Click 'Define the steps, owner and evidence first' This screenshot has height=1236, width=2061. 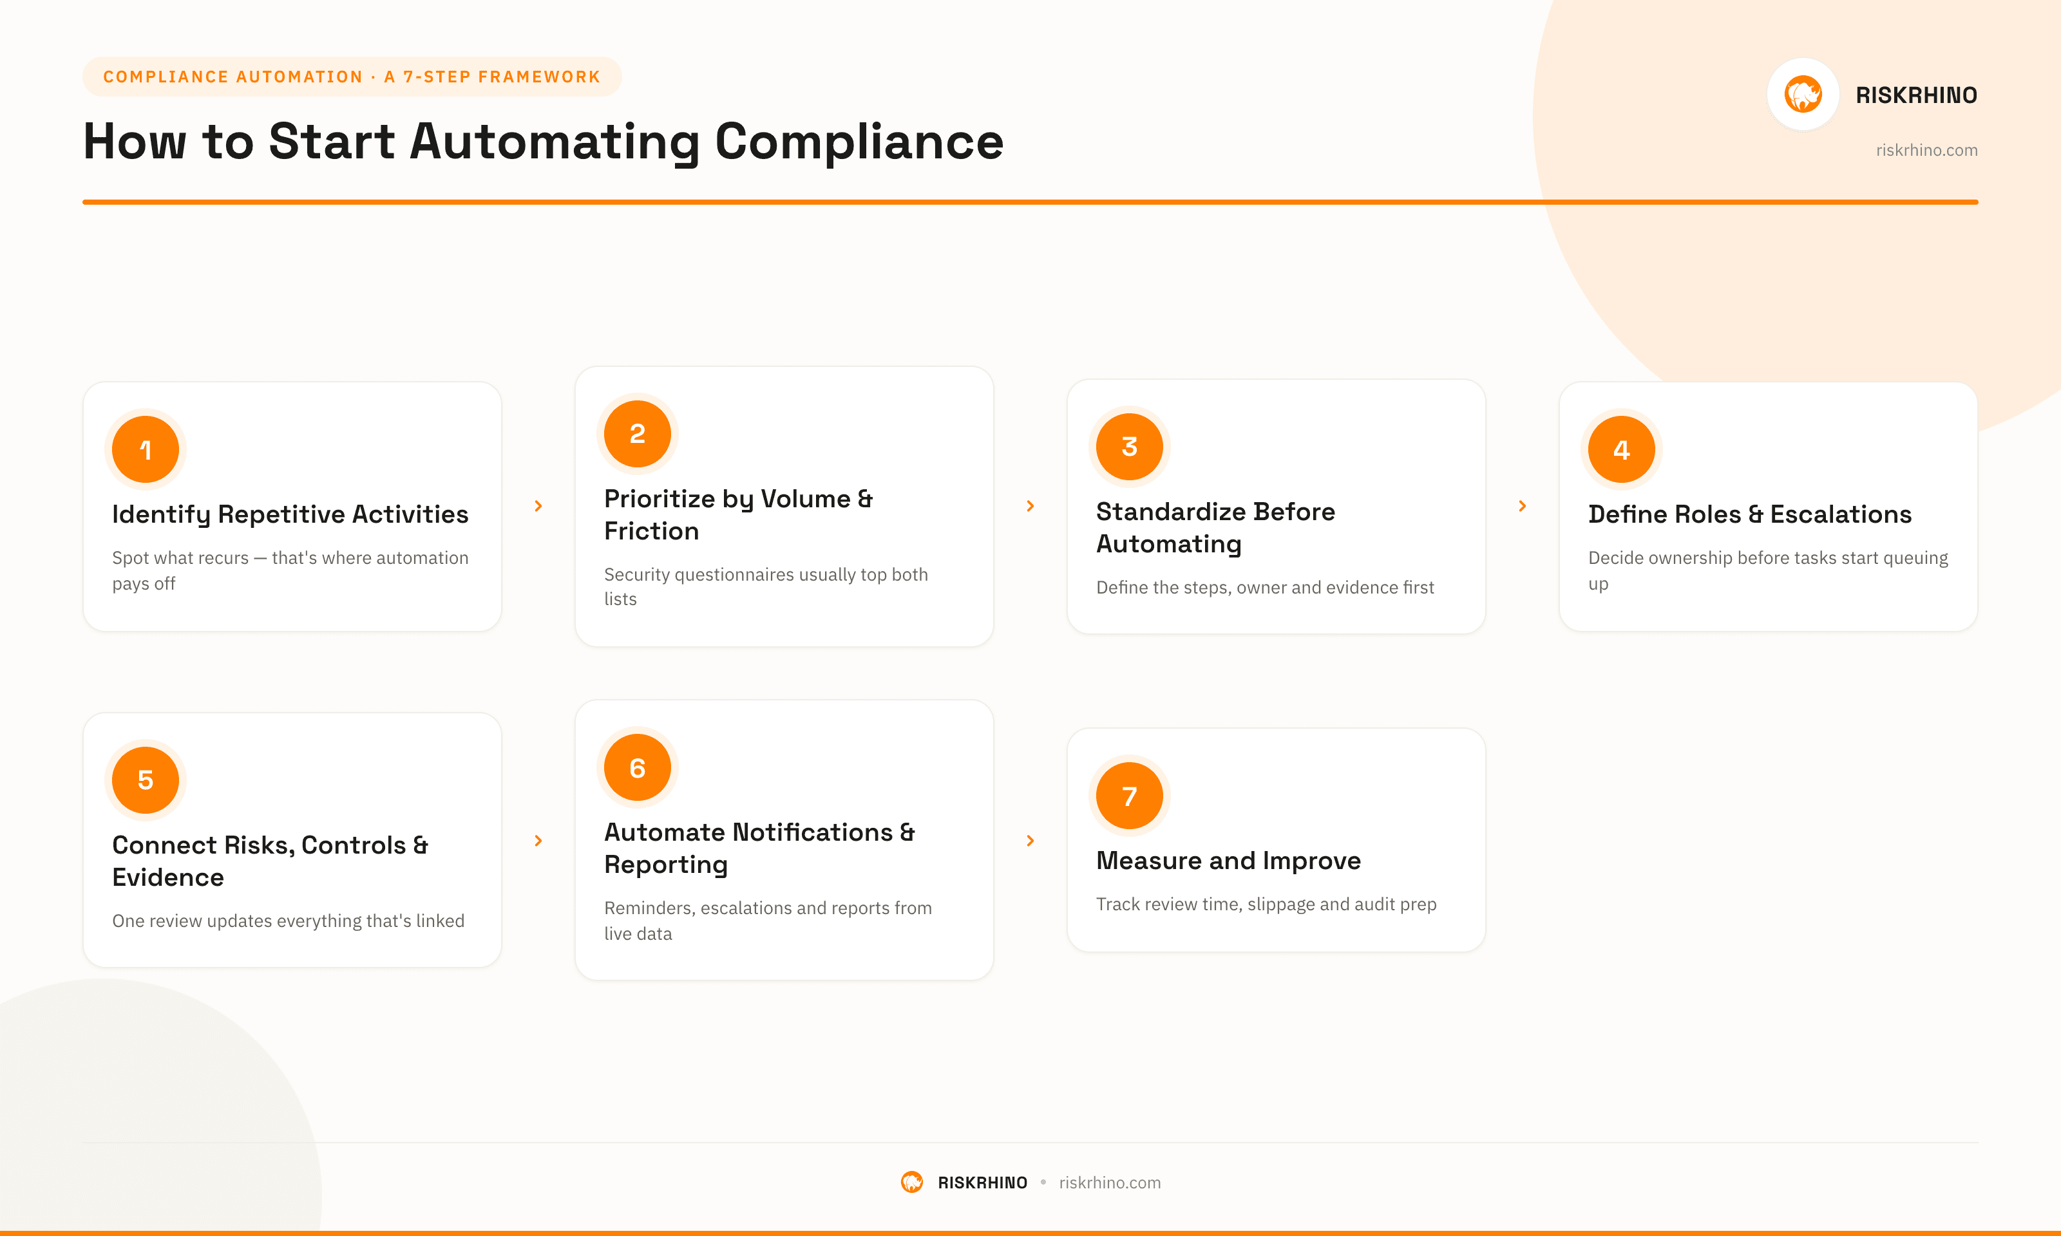[x=1264, y=587]
